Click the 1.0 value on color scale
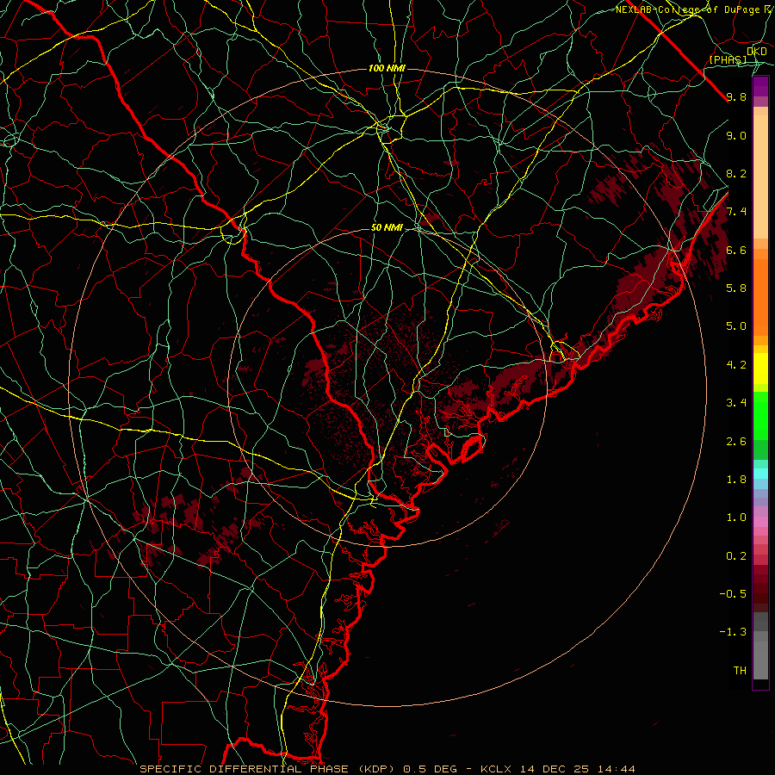The image size is (775, 775). (736, 518)
